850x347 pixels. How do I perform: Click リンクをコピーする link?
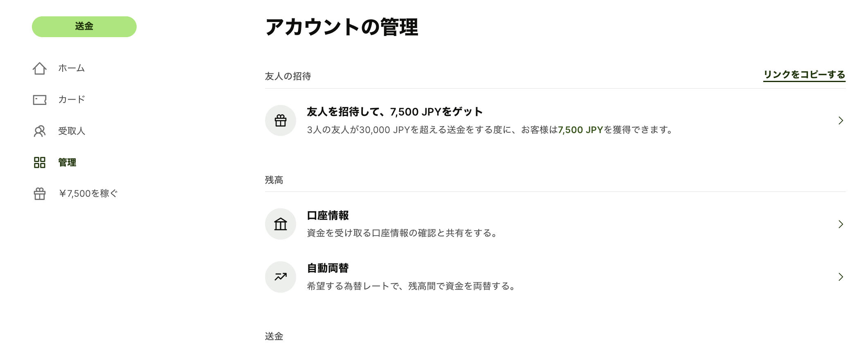click(x=804, y=75)
